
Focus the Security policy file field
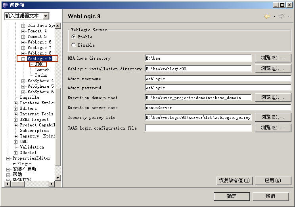click(x=198, y=117)
